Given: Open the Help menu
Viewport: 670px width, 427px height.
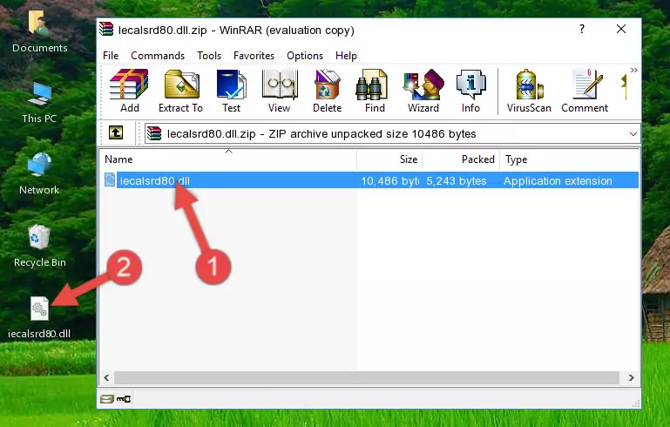Looking at the screenshot, I should point(346,56).
